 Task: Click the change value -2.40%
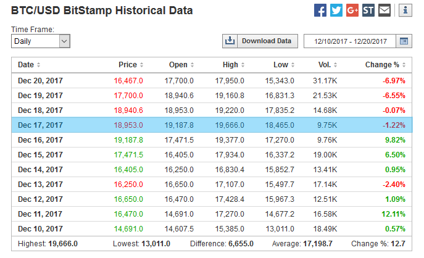(394, 185)
